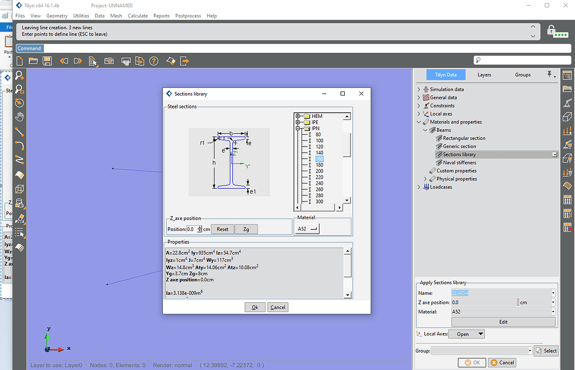Click the Z axe position field in panel
Screen dimensions: 575x370
pyautogui.click(x=483, y=303)
